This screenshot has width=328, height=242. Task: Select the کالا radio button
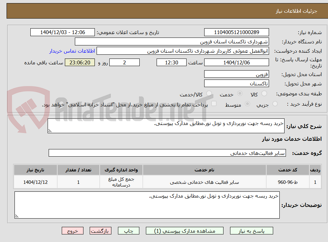point(264,93)
